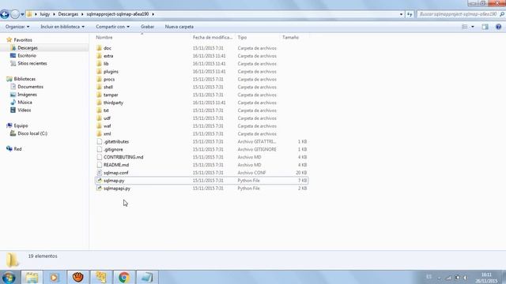Click the Forward navigation arrow
Viewport: 506px width, 284px height.
pyautogui.click(x=15, y=14)
